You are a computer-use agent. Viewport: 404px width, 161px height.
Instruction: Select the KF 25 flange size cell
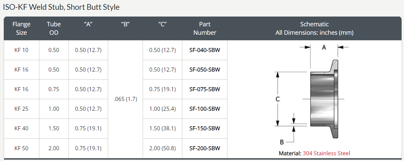[x=21, y=109]
